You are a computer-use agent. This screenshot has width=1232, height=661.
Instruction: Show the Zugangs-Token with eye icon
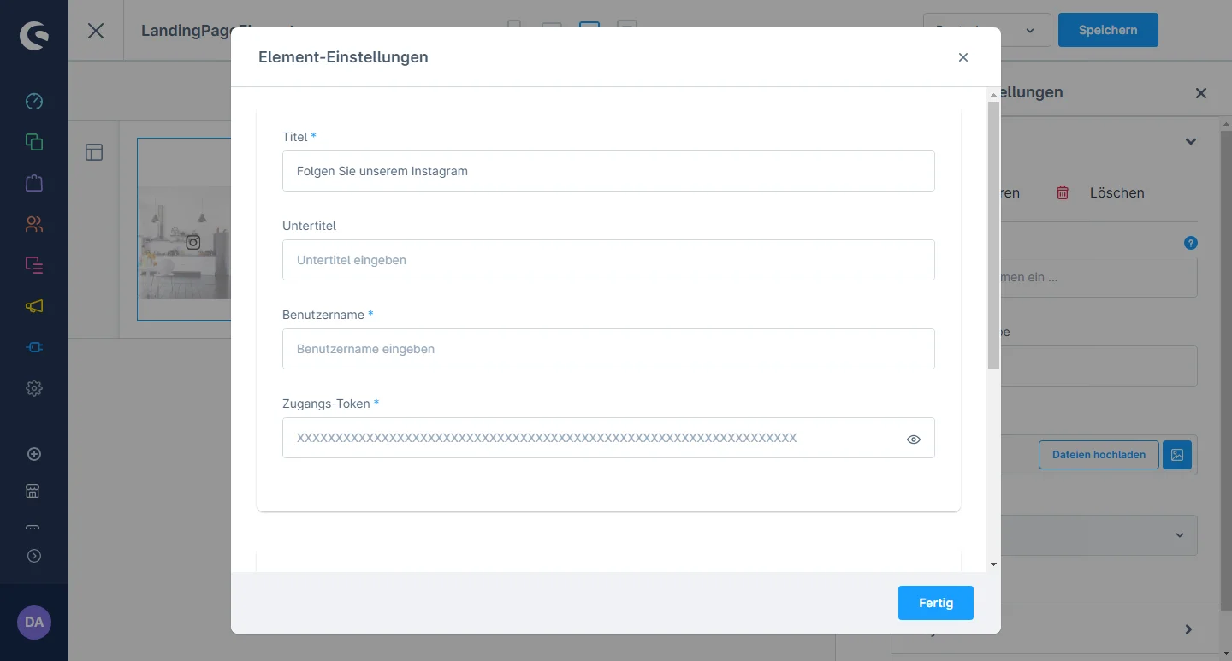click(x=913, y=440)
